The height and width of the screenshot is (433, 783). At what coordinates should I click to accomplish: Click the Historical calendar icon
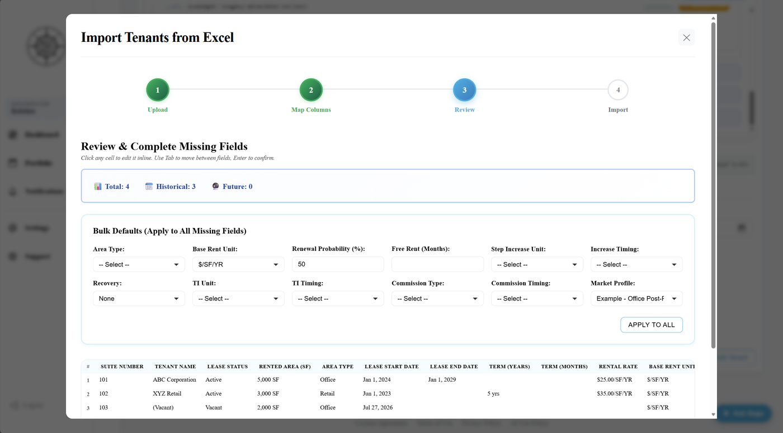click(x=149, y=187)
